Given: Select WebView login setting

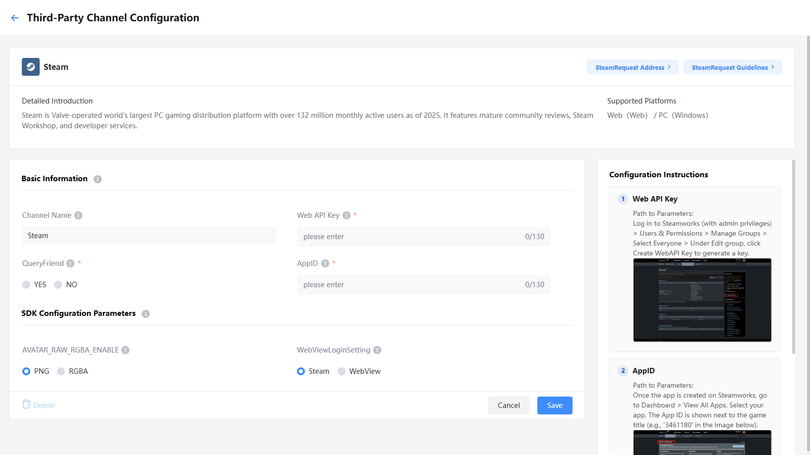Looking at the screenshot, I should (x=342, y=371).
